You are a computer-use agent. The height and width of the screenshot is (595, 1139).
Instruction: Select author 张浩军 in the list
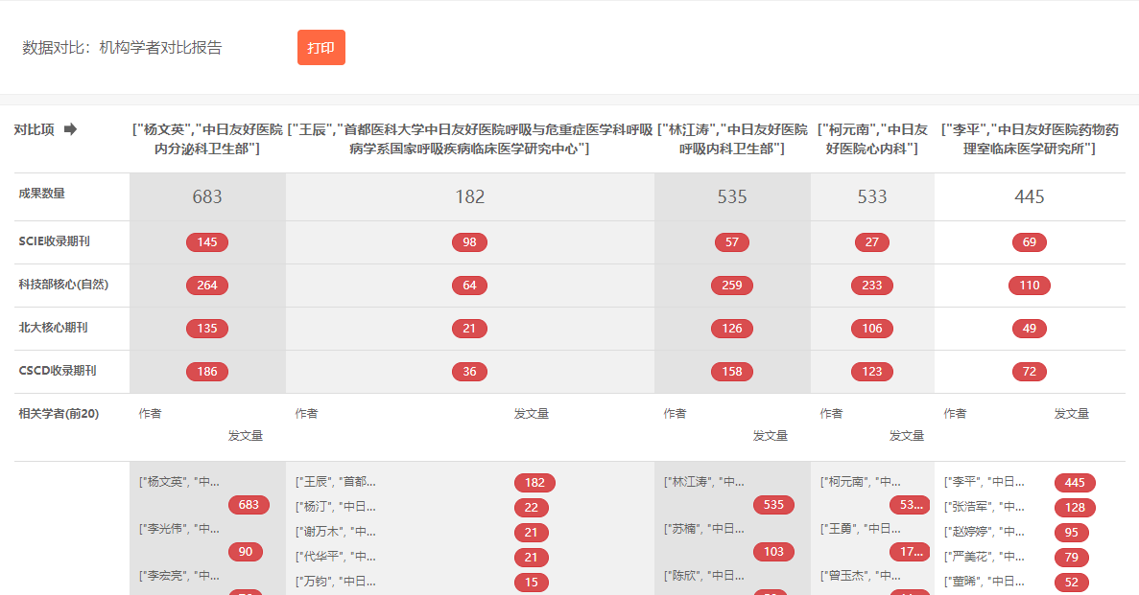pos(985,507)
